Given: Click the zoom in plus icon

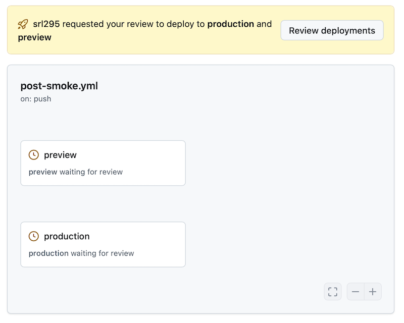Looking at the screenshot, I should (373, 291).
